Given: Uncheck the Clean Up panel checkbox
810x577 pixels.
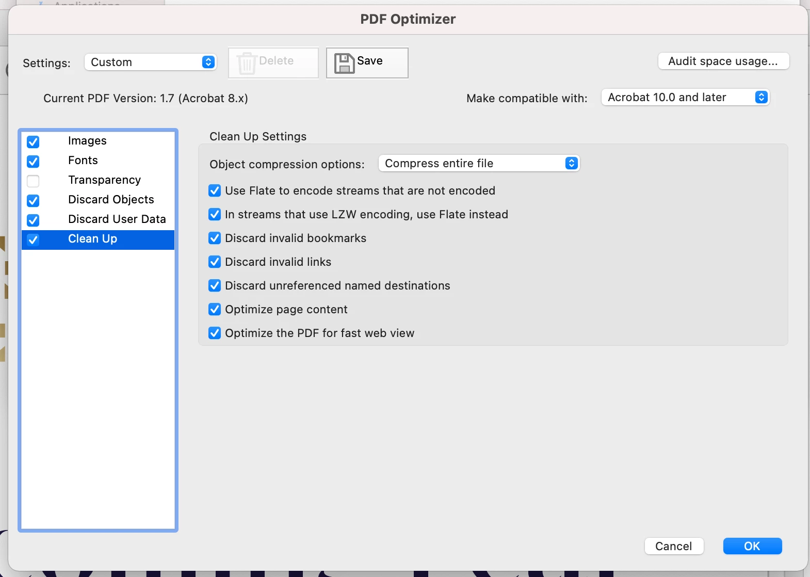Looking at the screenshot, I should pyautogui.click(x=33, y=239).
